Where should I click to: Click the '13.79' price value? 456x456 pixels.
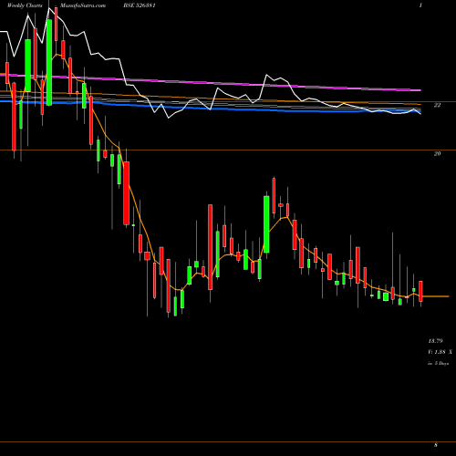point(435,341)
